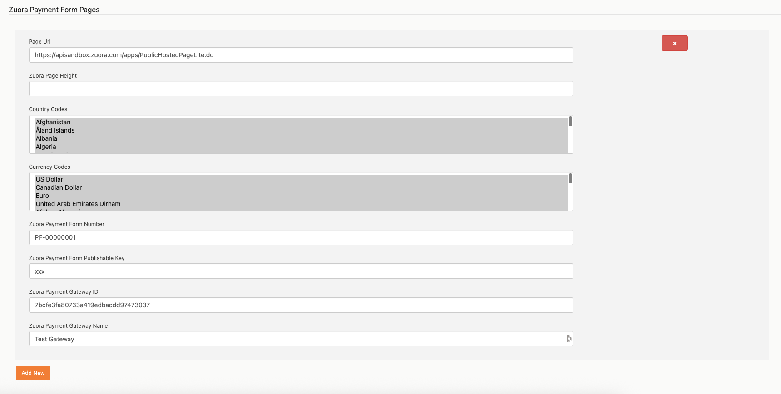Select Afghanistan in Country Codes list
Viewport: 781px width, 394px height.
pos(53,122)
